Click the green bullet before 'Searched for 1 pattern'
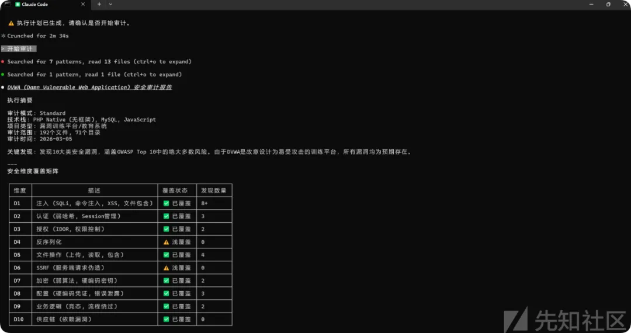Screen dimensions: 631x333 coord(3,75)
